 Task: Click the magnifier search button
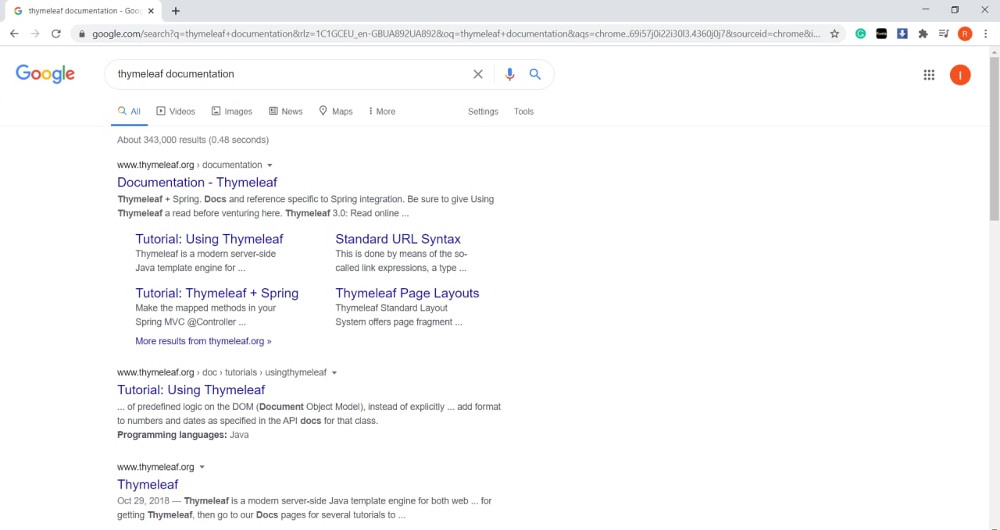(x=535, y=74)
